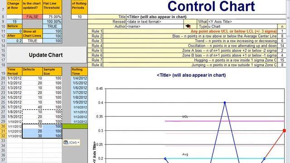
Task: Click the Defects column header
Action: [x=32, y=72]
